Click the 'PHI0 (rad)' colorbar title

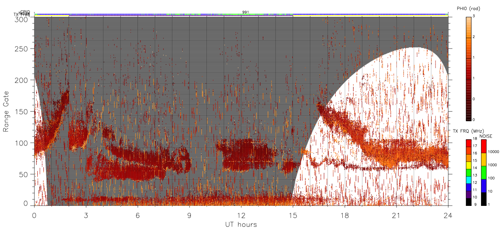click(468, 9)
